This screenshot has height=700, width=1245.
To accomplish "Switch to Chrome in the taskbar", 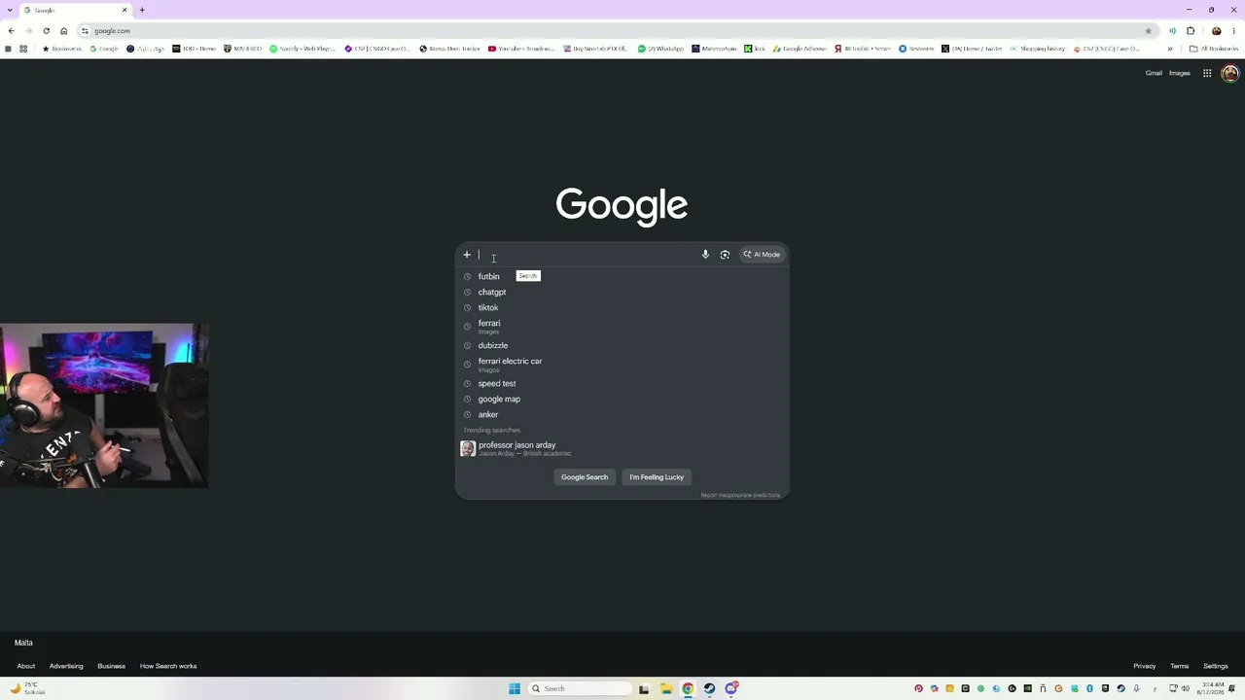I will [688, 688].
